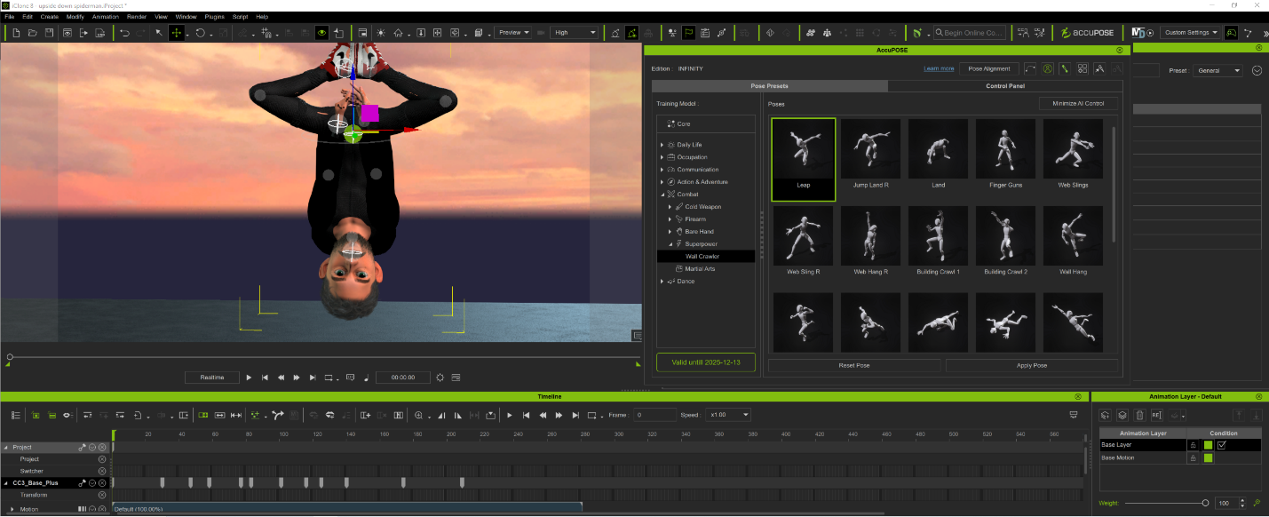Close the AccuPOSE panel
Screen dimensions: 1269x517
coord(1119,50)
